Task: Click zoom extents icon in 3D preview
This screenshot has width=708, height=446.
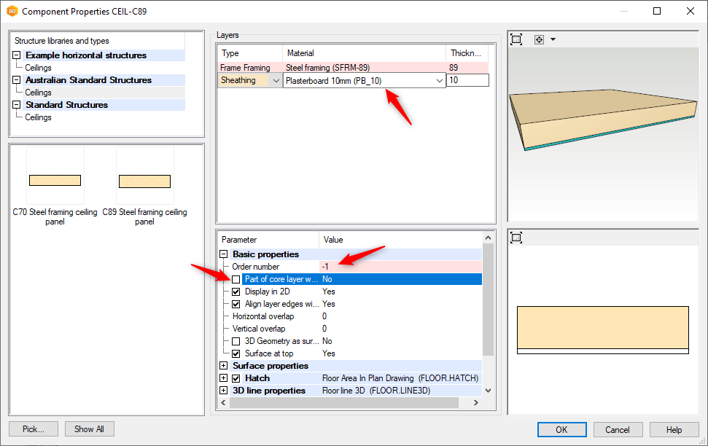Action: click(516, 39)
